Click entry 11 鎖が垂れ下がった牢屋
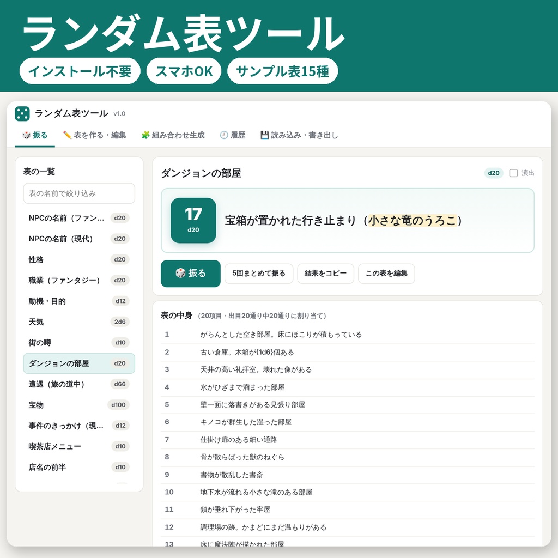The width and height of the screenshot is (558, 558). [x=348, y=510]
